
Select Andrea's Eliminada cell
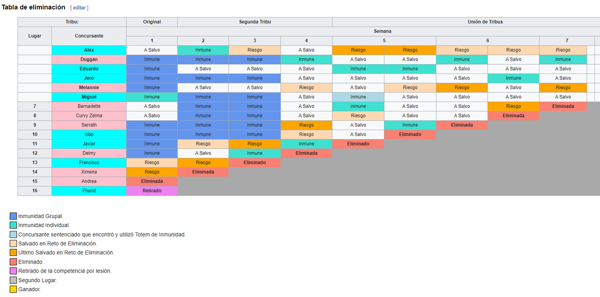click(152, 181)
